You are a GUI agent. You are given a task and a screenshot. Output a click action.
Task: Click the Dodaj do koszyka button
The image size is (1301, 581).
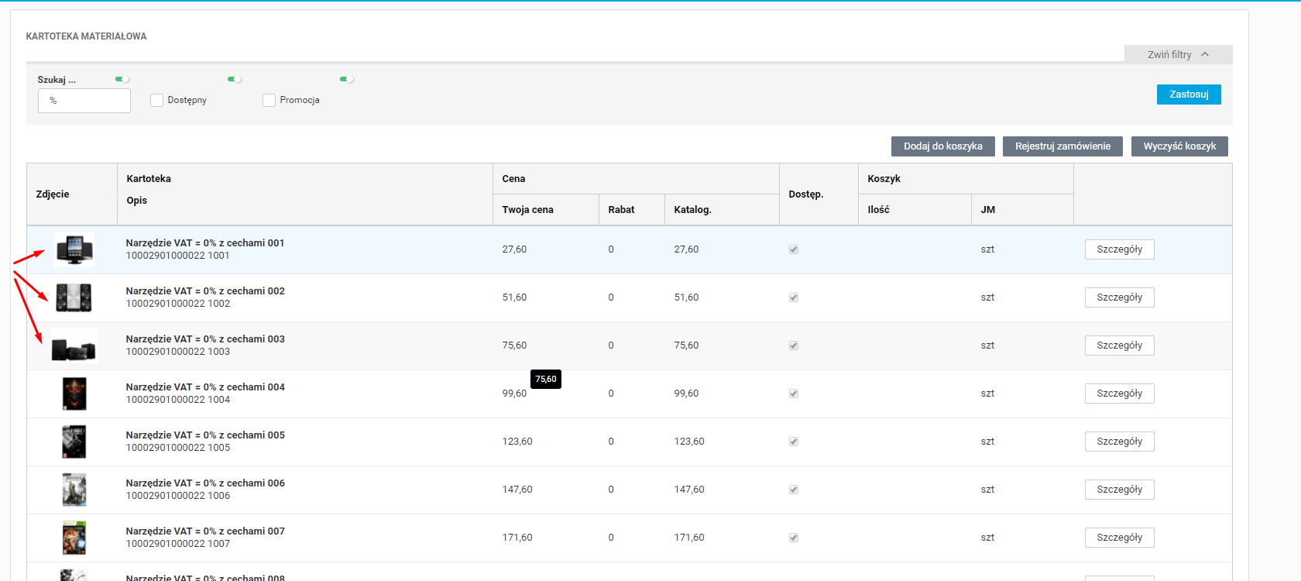(943, 146)
